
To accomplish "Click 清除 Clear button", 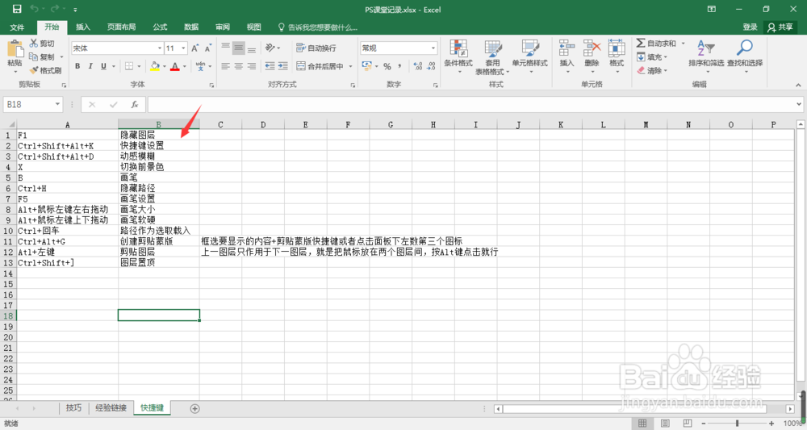I will pyautogui.click(x=652, y=70).
